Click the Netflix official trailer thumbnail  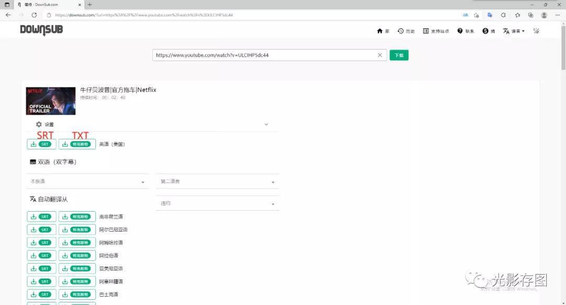tap(51, 101)
